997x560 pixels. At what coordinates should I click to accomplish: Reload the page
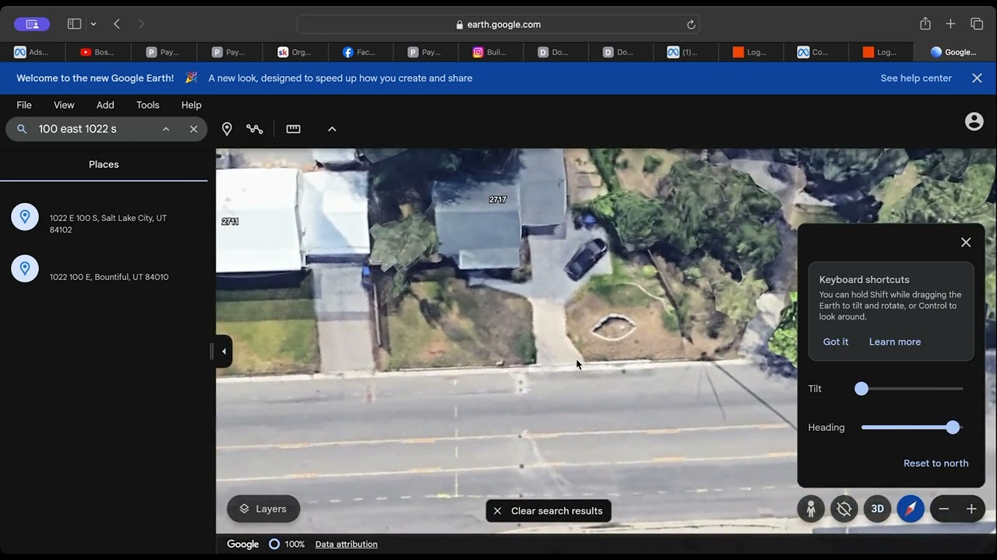pos(691,24)
